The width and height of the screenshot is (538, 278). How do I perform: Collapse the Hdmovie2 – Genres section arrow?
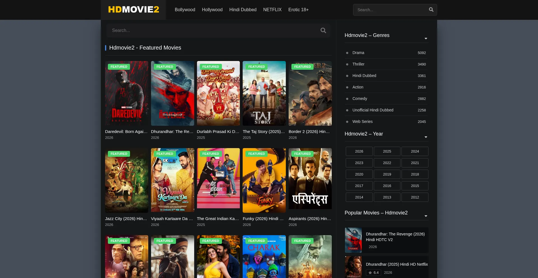[426, 39]
